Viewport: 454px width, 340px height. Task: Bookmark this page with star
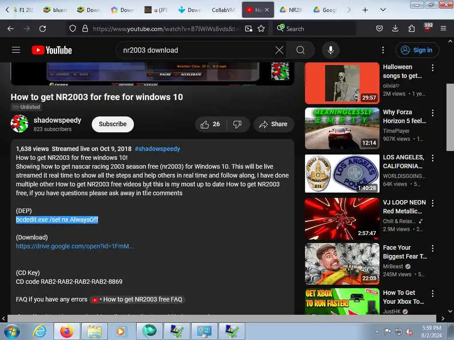(x=261, y=29)
